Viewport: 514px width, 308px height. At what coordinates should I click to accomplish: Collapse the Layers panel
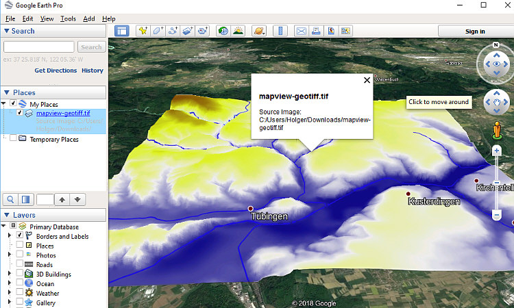point(6,215)
